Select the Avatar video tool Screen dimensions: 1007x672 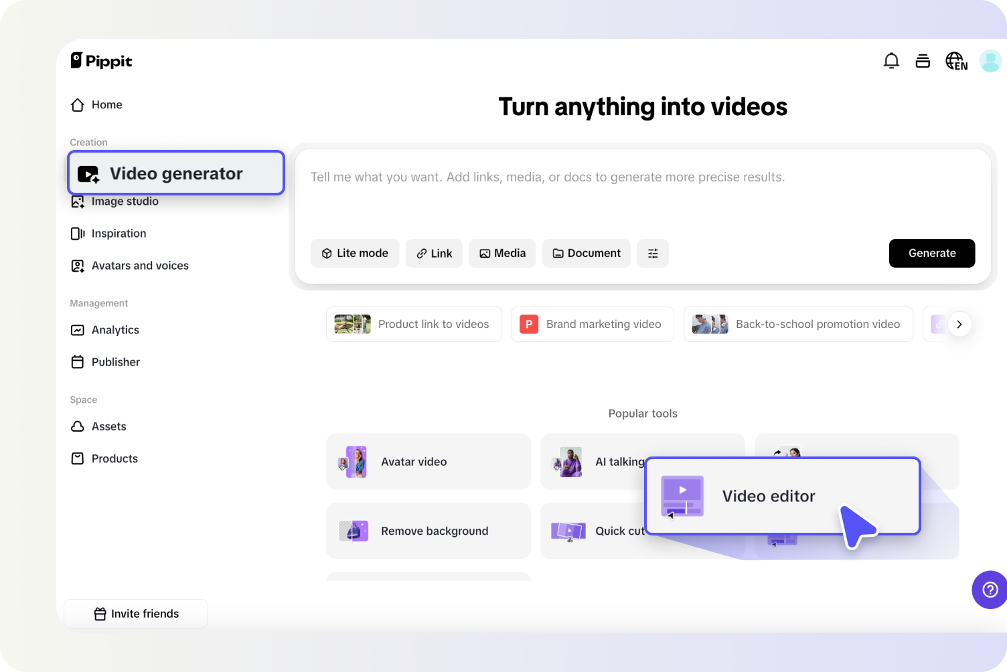tap(428, 461)
